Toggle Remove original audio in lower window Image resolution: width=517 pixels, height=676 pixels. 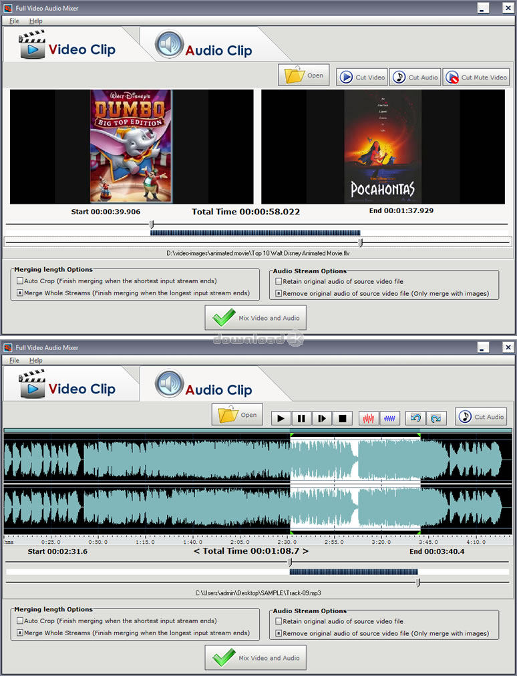[279, 633]
